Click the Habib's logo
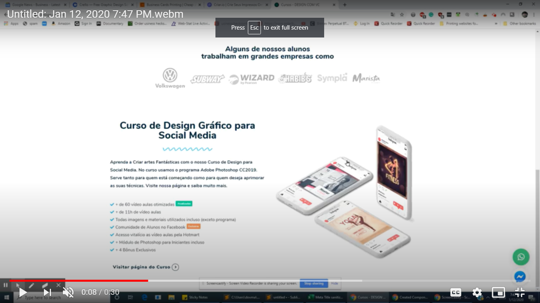The height and width of the screenshot is (303, 540). 295,78
